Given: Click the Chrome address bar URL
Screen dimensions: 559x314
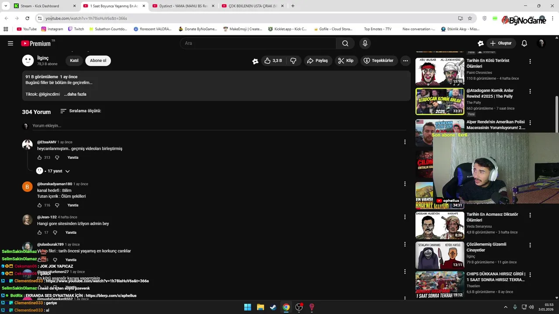Looking at the screenshot, I should (x=86, y=18).
